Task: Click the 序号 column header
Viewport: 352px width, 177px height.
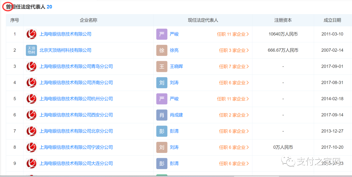Action: [15, 20]
